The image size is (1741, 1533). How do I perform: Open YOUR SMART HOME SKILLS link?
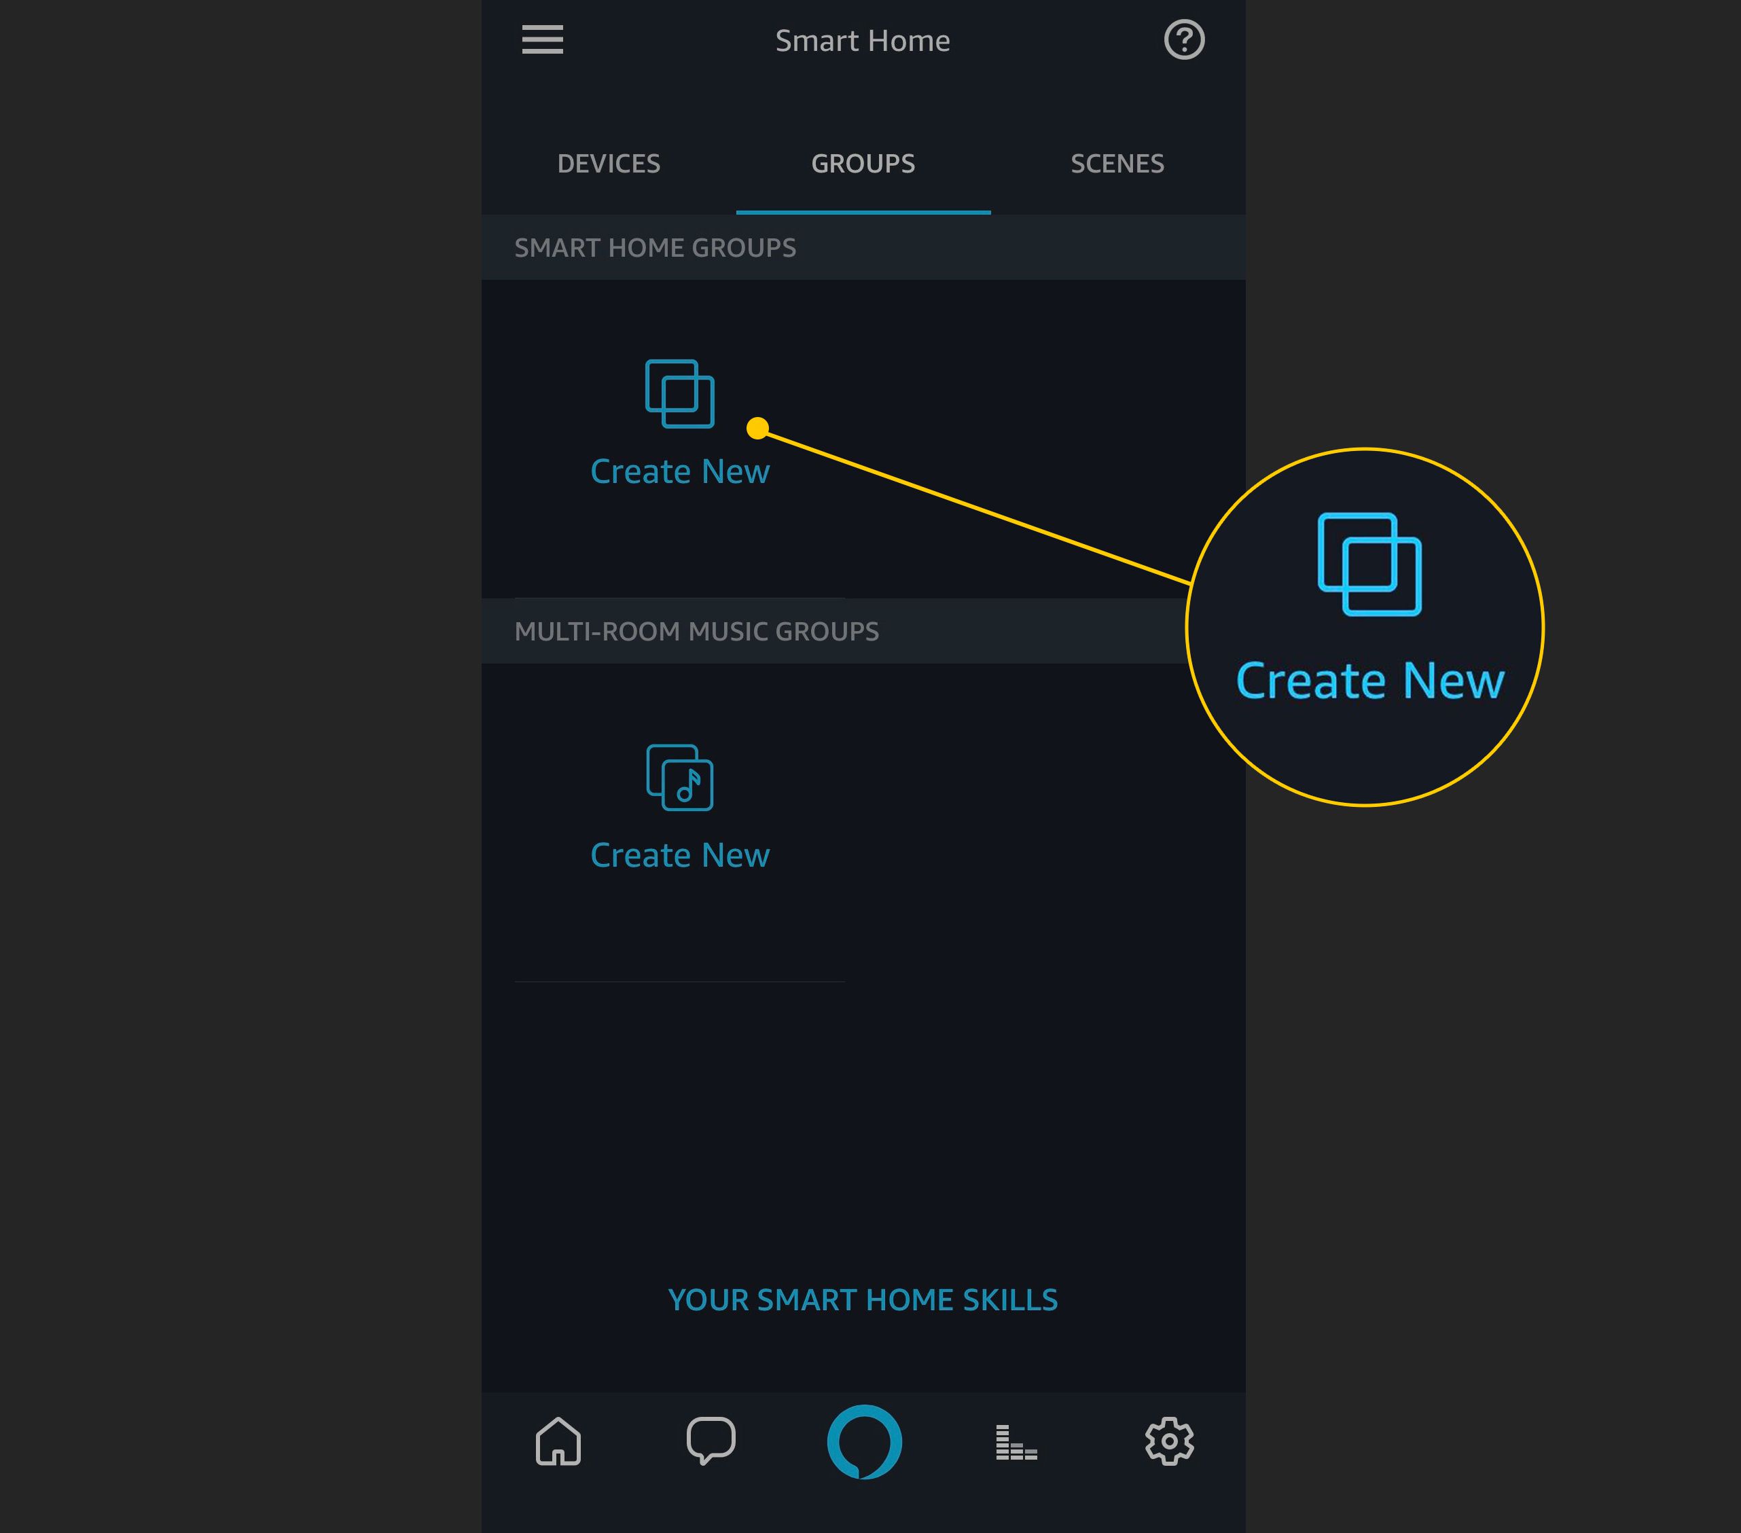[863, 1299]
